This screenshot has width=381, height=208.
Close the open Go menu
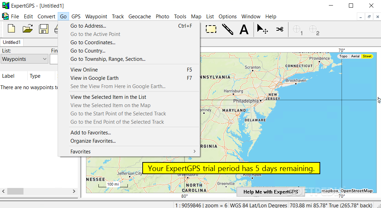coord(64,17)
